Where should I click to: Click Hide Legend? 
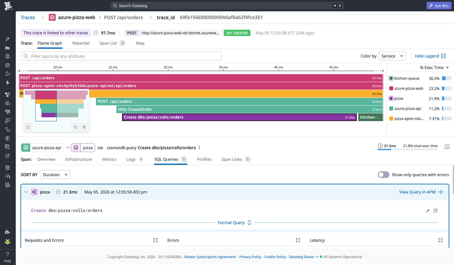[430, 56]
